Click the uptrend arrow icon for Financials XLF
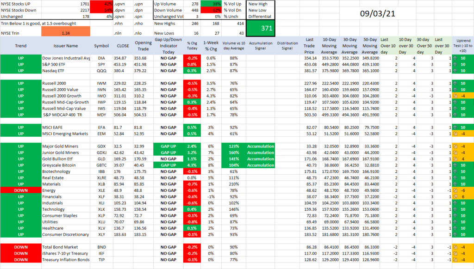The height and width of the screenshot is (269, 474). 456,196
